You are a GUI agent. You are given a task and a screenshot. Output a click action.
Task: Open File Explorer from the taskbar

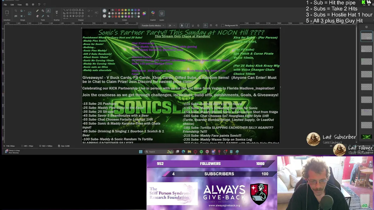point(189,152)
